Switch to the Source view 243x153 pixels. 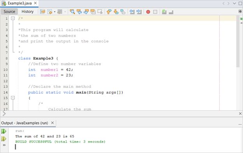coord(9,11)
